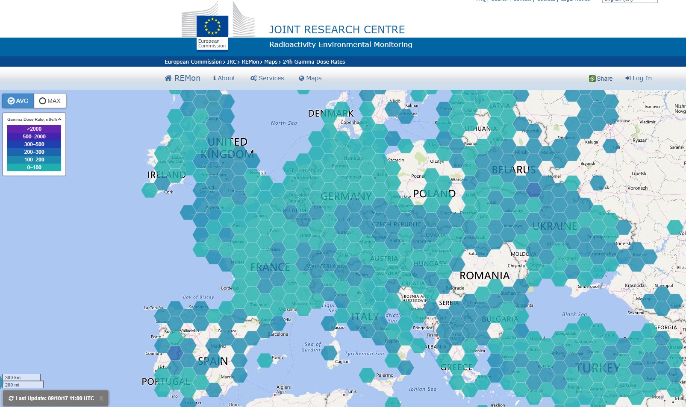Click the REMon home icon
The image size is (686, 407).
[x=168, y=78]
